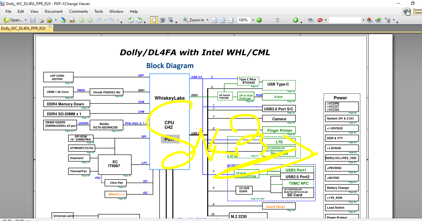The height and width of the screenshot is (221, 422).
Task: Click the green minus zoom out button
Action: pos(259,20)
